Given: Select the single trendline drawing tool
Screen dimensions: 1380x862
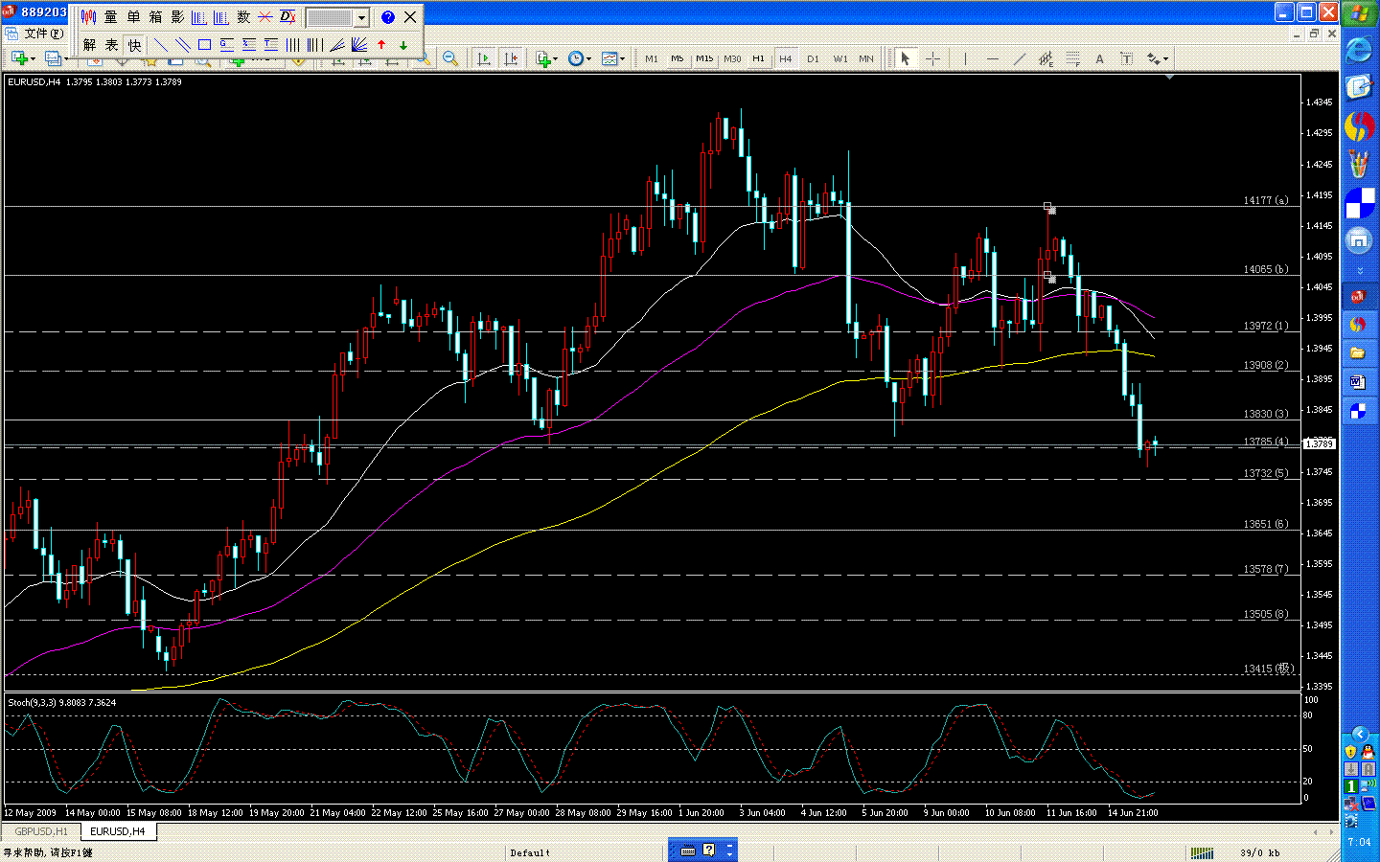Looking at the screenshot, I should coord(160,45).
